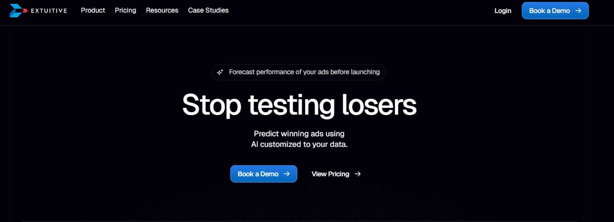Open the Resources navigation item

pos(162,10)
